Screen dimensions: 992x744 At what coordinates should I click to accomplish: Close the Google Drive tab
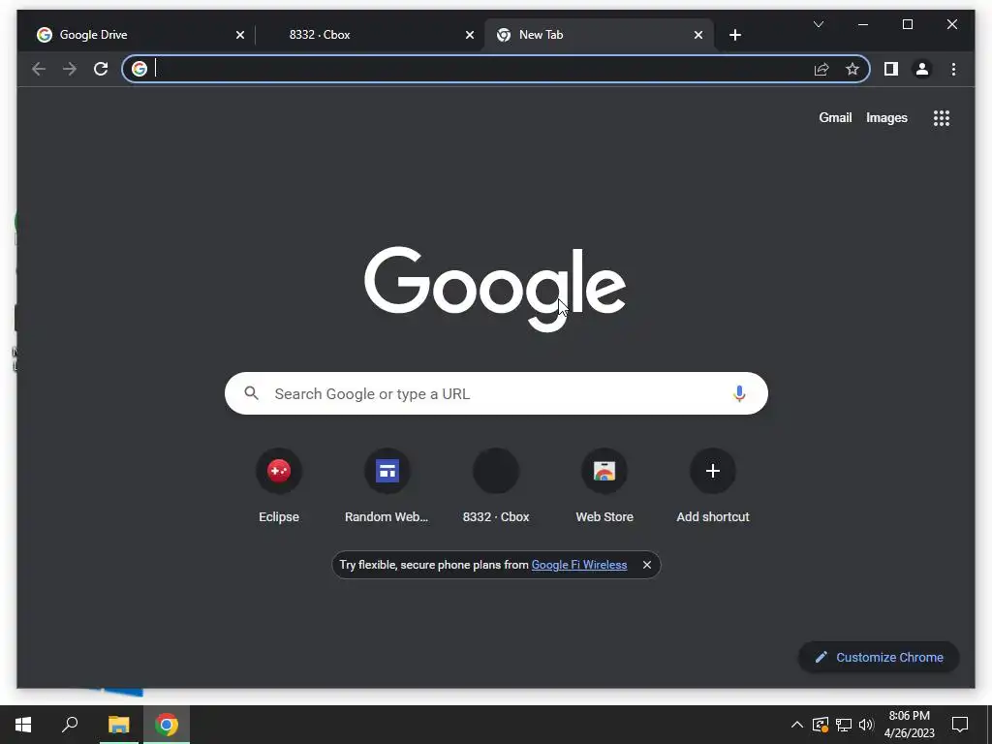coord(240,35)
